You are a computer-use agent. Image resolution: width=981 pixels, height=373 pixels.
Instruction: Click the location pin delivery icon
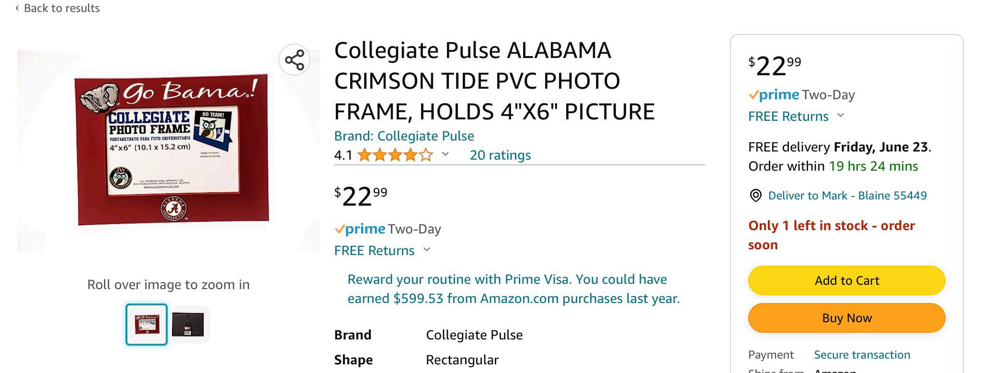pos(755,196)
